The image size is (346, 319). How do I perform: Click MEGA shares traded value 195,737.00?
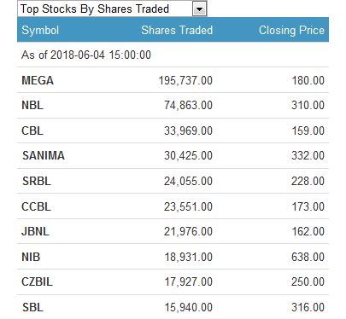pos(185,80)
